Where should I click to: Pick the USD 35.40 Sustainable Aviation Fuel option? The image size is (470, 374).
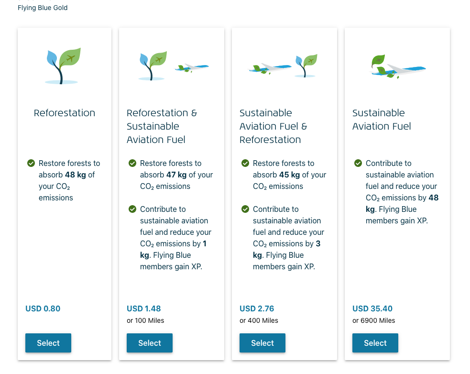[375, 343]
